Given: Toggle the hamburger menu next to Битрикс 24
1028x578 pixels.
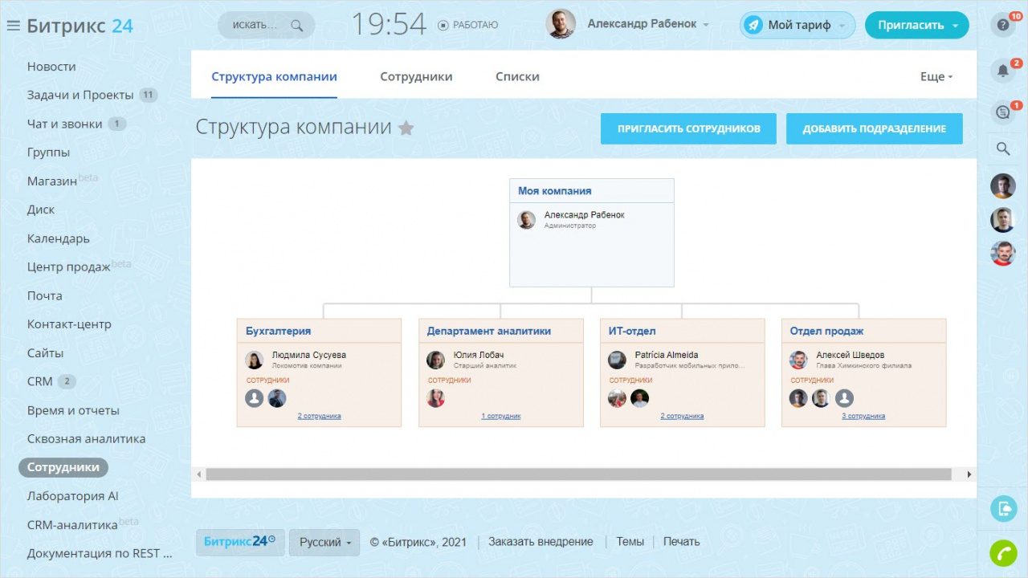Looking at the screenshot, I should (x=13, y=26).
